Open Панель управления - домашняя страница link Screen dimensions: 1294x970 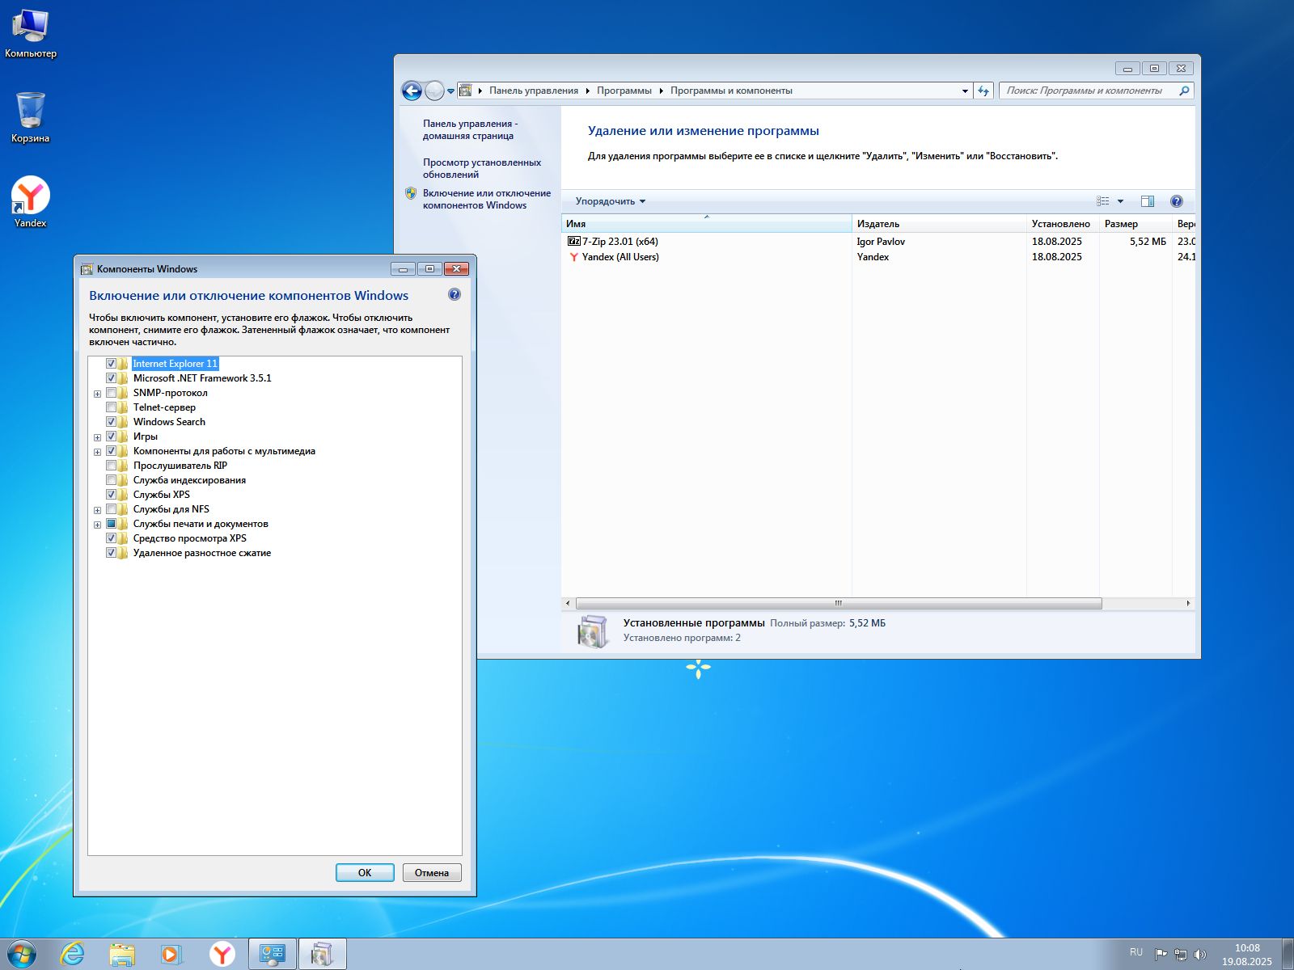click(x=470, y=129)
